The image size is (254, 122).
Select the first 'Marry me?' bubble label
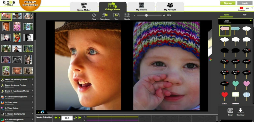[225, 74]
